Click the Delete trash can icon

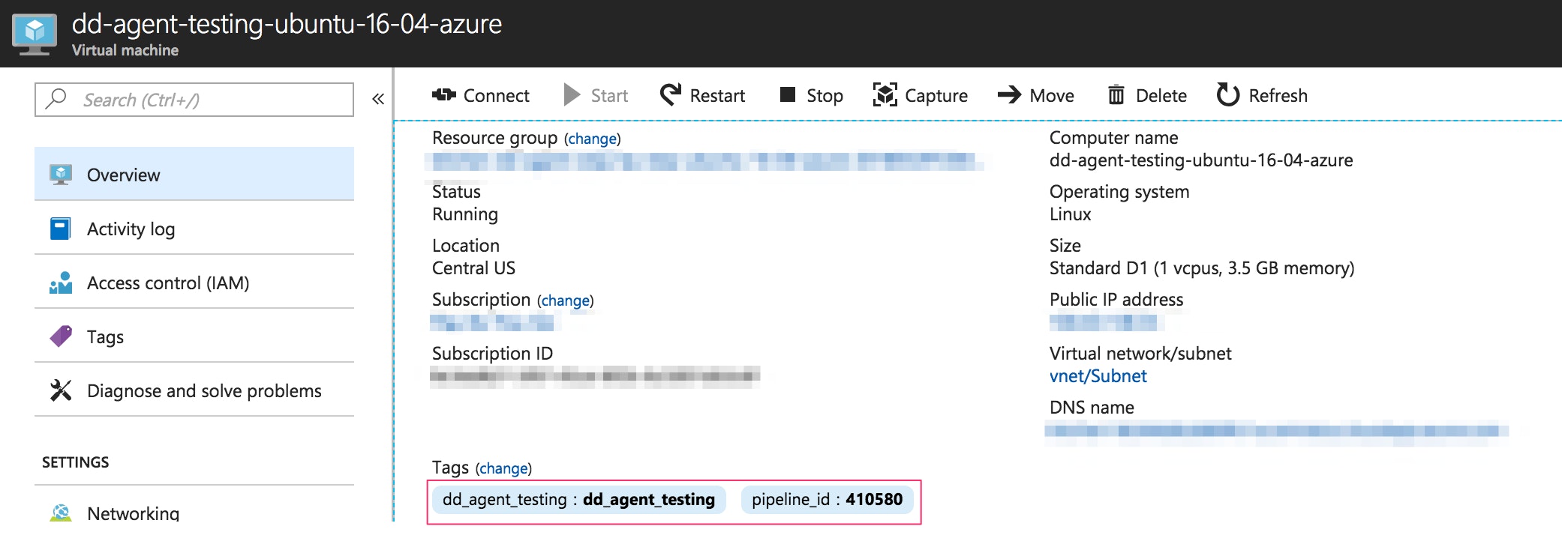[1116, 95]
